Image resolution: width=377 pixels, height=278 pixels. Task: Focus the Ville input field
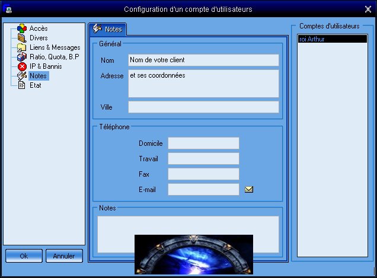tap(203, 107)
